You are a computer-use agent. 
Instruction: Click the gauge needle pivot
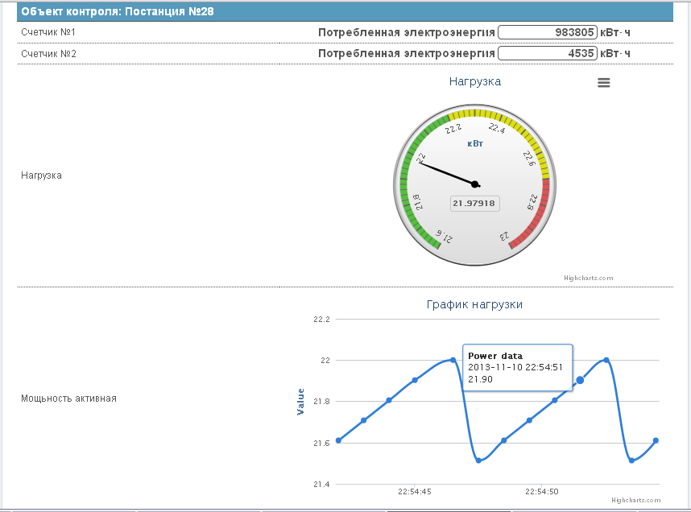474,184
